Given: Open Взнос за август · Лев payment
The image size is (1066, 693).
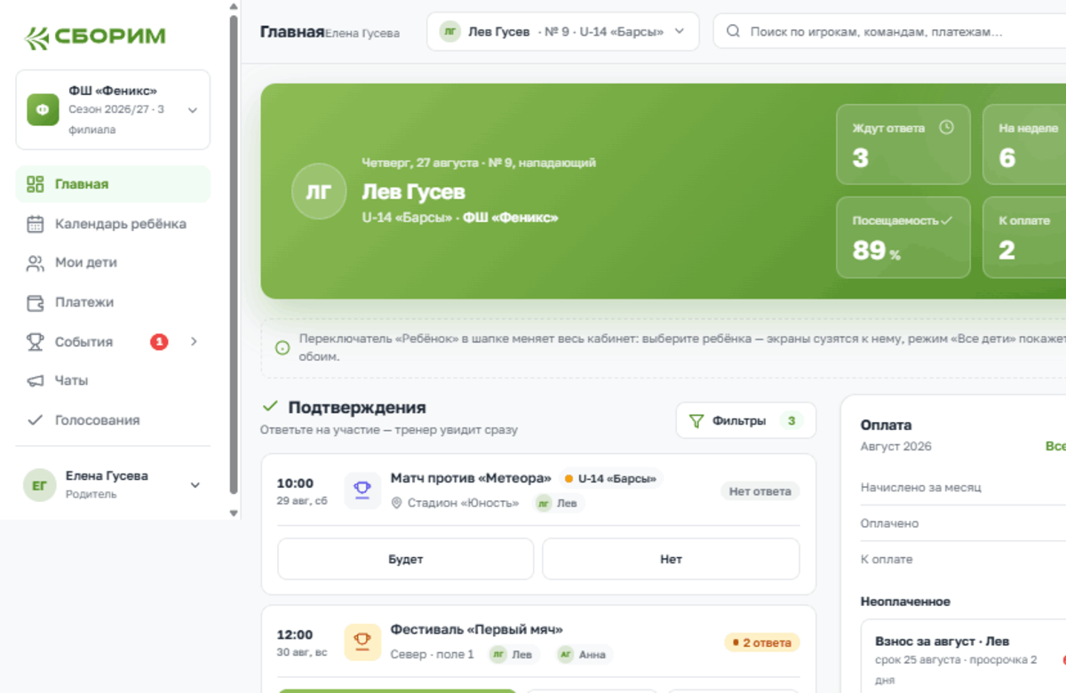Looking at the screenshot, I should pos(964,659).
